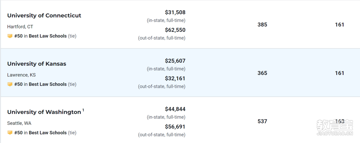Click the JIAOYUBAO.CN watermark logo

[x=335, y=127]
